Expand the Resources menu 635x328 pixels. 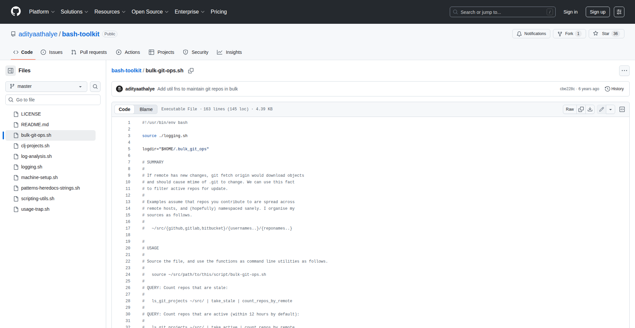point(110,12)
